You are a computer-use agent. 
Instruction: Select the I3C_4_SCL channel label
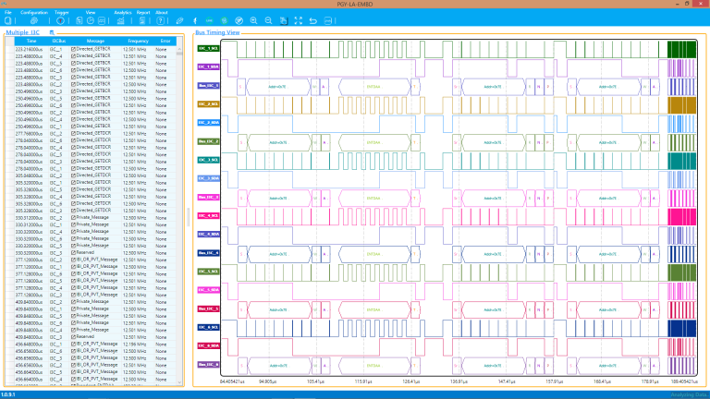[208, 215]
